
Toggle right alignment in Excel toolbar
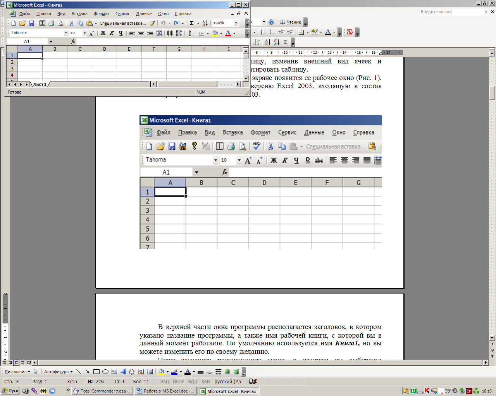[150, 33]
